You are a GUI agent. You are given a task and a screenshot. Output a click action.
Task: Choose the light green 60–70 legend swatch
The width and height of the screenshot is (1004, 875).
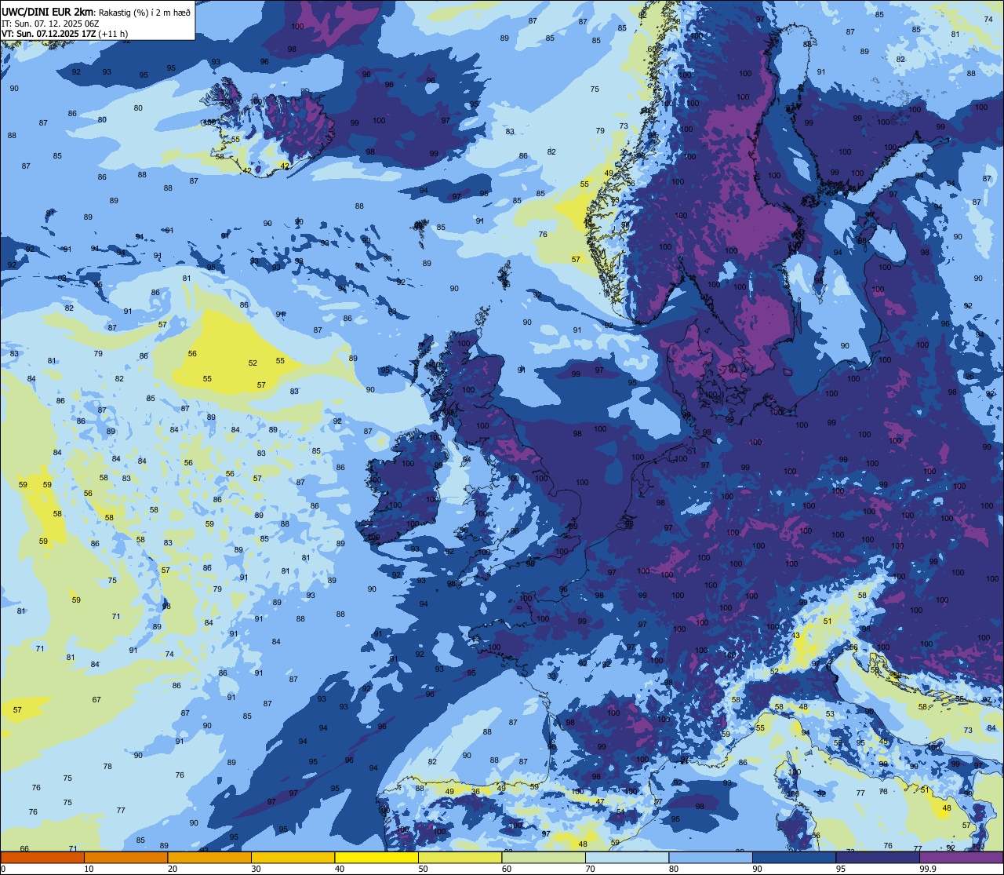(544, 857)
